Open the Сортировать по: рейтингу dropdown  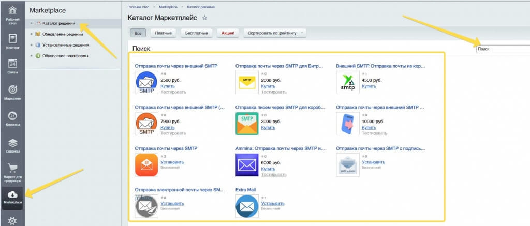pos(275,33)
